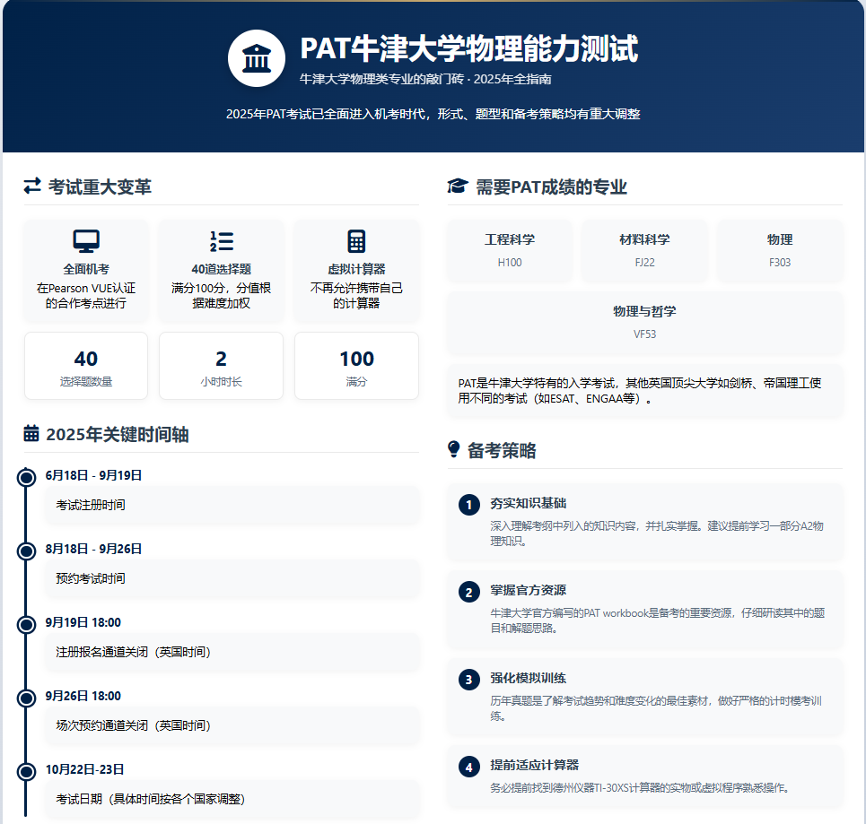Click the calculator icon above 虚拟计算器

356,241
